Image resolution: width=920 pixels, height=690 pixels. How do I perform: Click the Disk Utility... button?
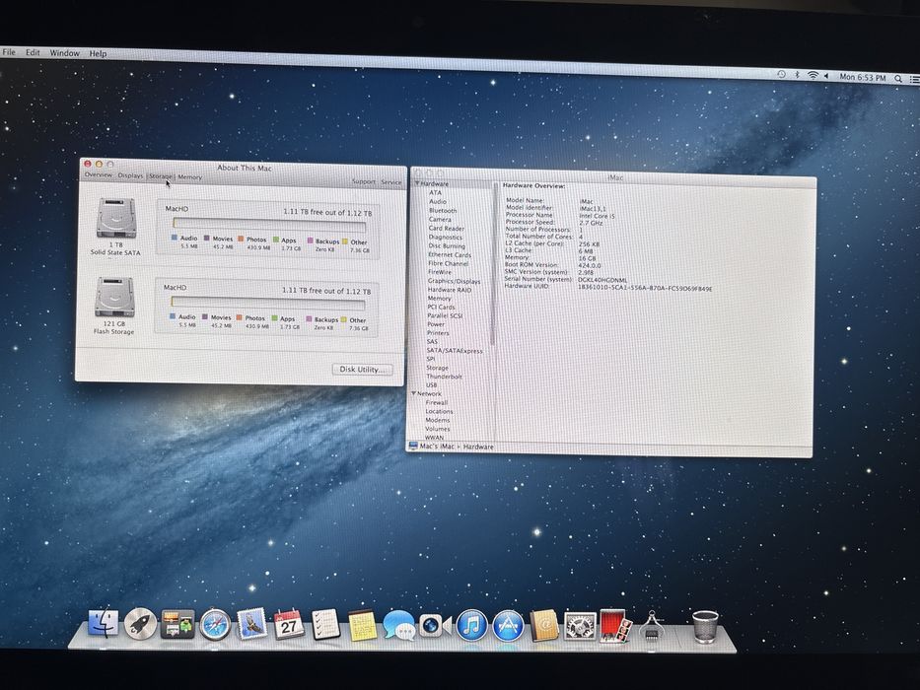click(x=363, y=369)
